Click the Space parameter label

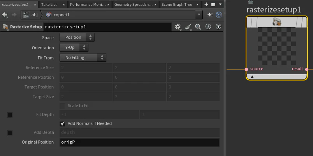[x=48, y=38]
